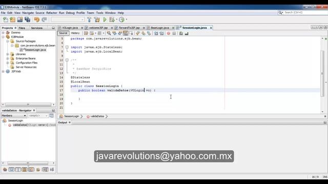Run the project with green arrow

pyautogui.click(x=105, y=19)
